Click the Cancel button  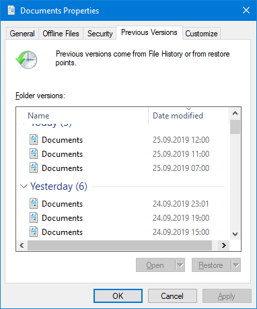click(x=172, y=296)
